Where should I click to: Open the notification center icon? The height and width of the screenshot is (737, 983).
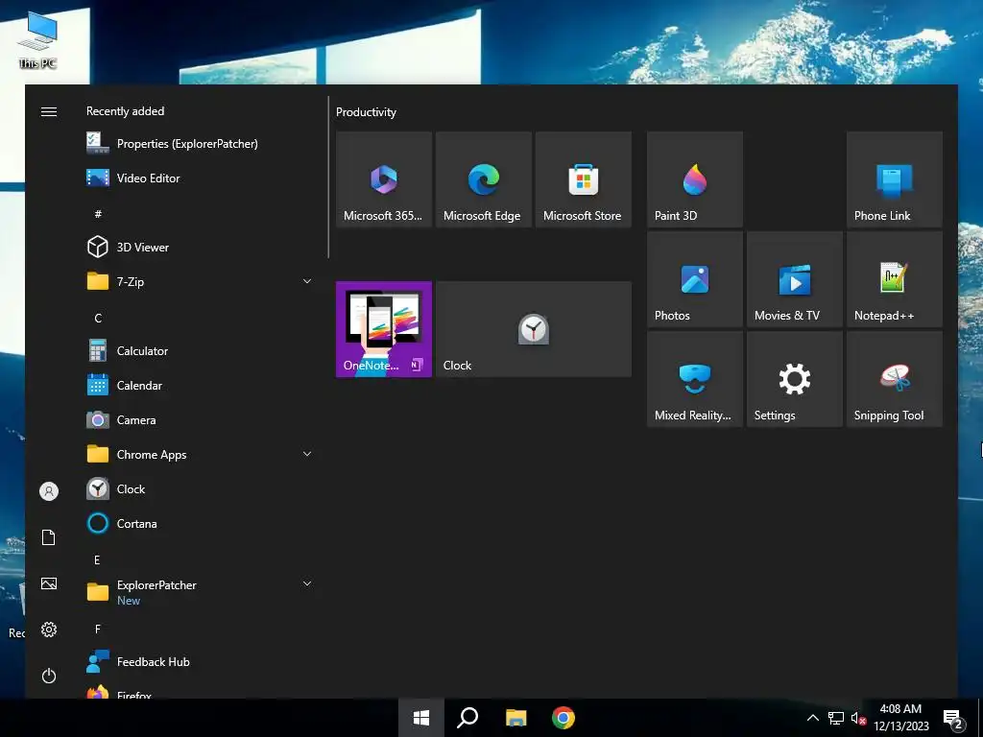tap(952, 718)
